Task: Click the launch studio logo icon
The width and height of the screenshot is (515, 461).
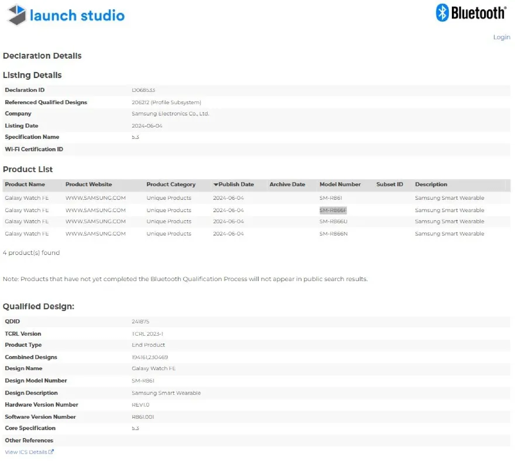Action: coord(17,15)
